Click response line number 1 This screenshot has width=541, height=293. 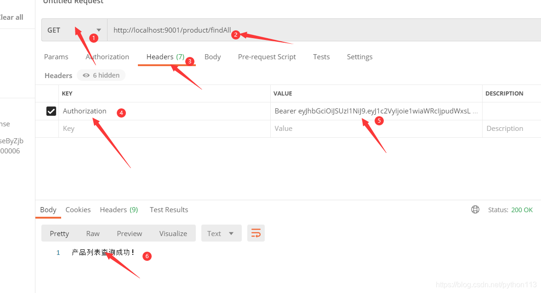pos(58,253)
